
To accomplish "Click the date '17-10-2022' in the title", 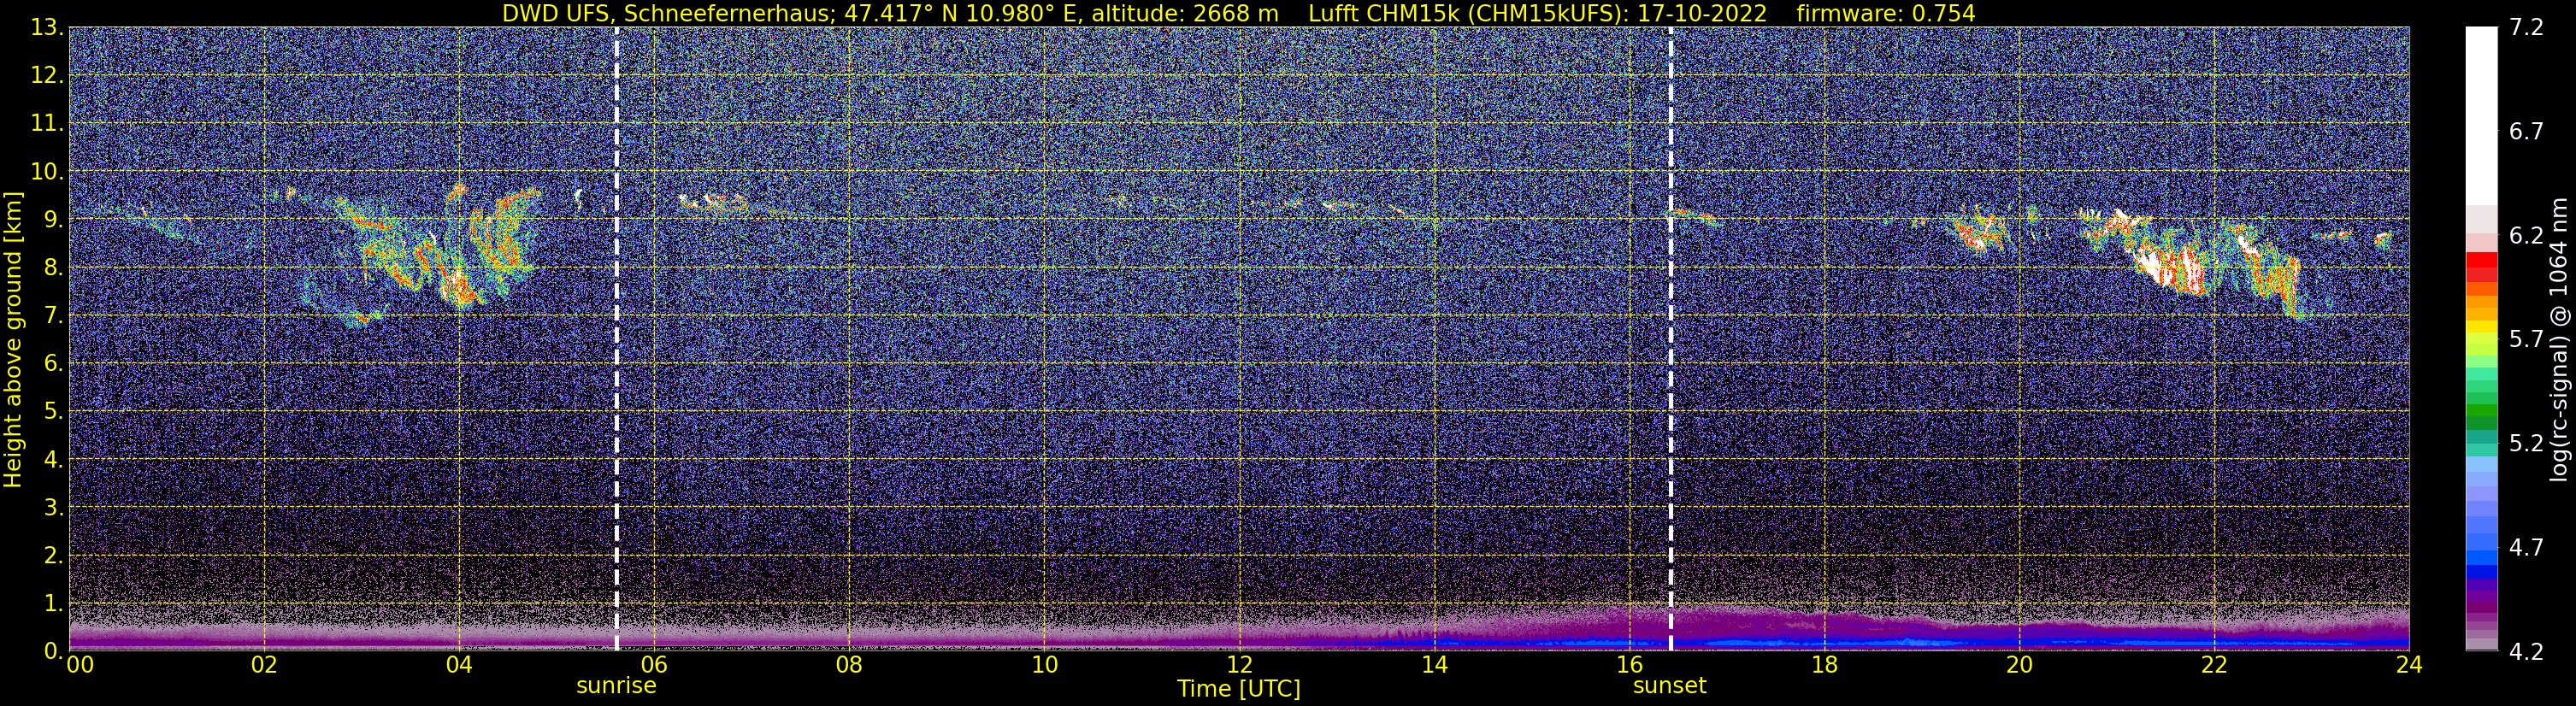I will (x=1705, y=13).
